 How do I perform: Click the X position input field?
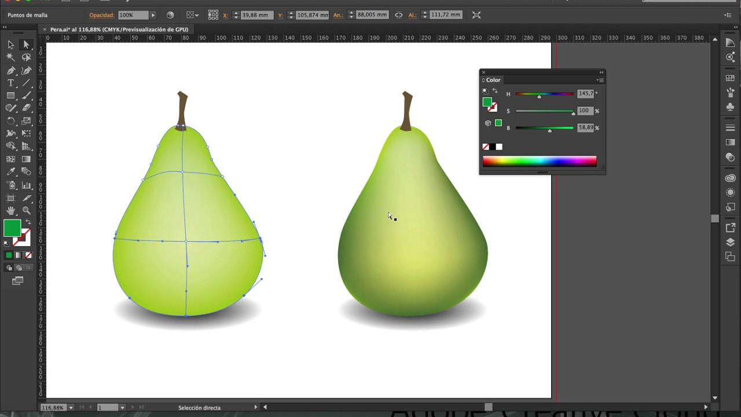[x=256, y=15]
